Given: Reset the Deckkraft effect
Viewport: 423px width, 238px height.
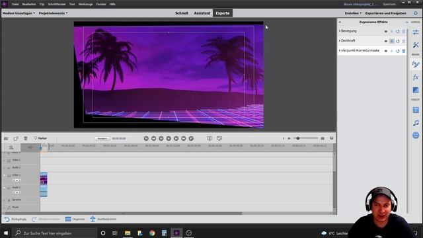Looking at the screenshot, I should click(x=398, y=41).
